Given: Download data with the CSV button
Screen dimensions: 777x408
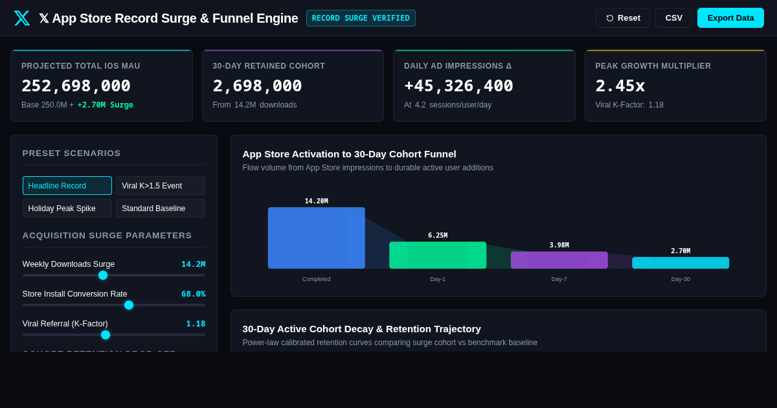Looking at the screenshot, I should click(674, 18).
